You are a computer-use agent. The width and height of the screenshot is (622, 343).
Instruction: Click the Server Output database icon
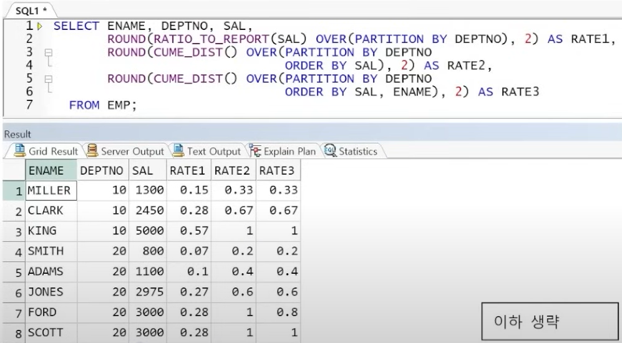coord(92,151)
